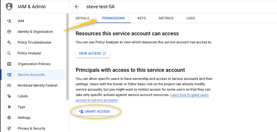Open the Service Accounts sidebar item
Viewport: 277px width, 132px height.
pyautogui.click(x=31, y=75)
